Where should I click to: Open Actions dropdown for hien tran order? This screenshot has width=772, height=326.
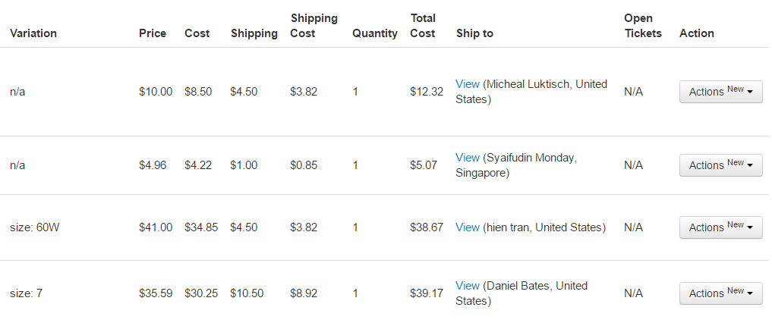click(x=721, y=227)
